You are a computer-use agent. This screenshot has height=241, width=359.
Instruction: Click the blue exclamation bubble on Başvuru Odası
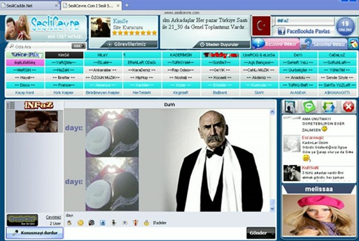click(x=258, y=44)
